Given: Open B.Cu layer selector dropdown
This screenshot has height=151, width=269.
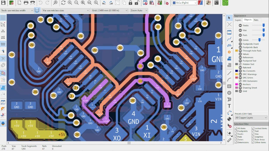Looking at the screenshot, I should point(184,3).
